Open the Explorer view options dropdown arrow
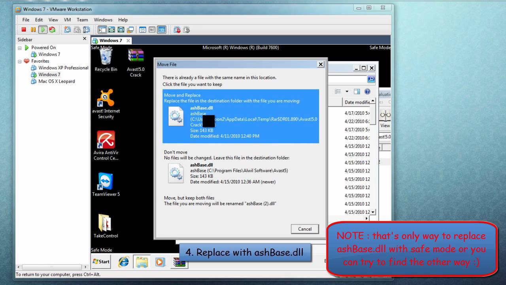Screen dimensions: 506x285 [x=347, y=91]
